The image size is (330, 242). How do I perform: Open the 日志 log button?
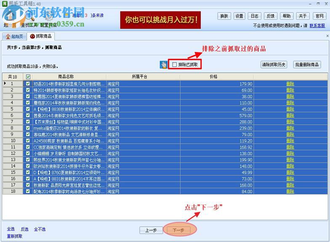pos(254,16)
